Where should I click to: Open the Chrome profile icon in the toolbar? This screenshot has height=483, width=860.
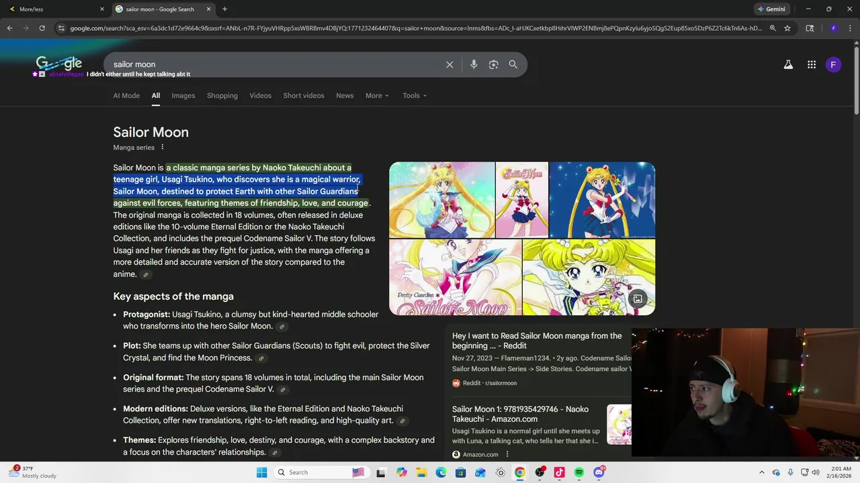pyautogui.click(x=834, y=28)
